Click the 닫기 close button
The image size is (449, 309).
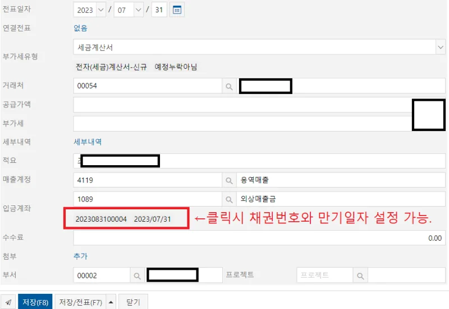[x=133, y=302]
